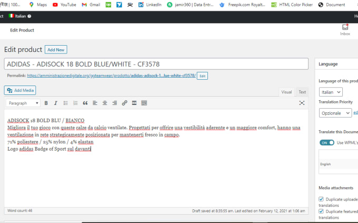The image size is (358, 223).
Task: Click the Media attachments heading
Action: [336, 188]
